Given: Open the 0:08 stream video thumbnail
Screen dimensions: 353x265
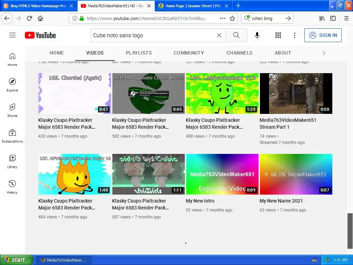Looking at the screenshot, I should point(296,93).
